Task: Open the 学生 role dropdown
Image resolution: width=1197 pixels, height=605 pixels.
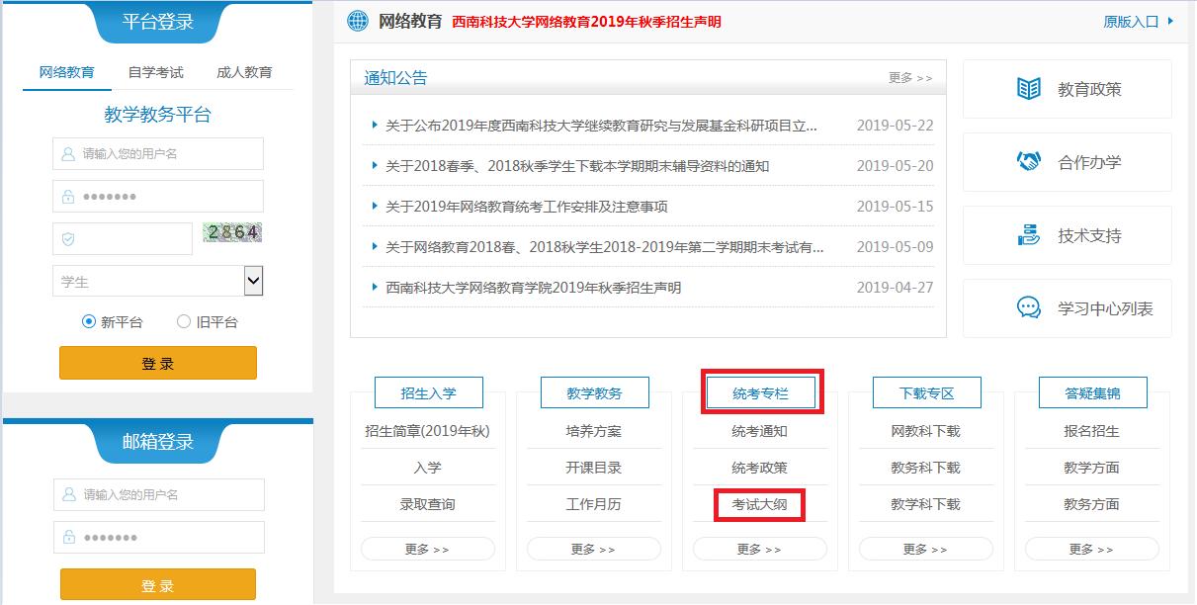Action: click(254, 280)
